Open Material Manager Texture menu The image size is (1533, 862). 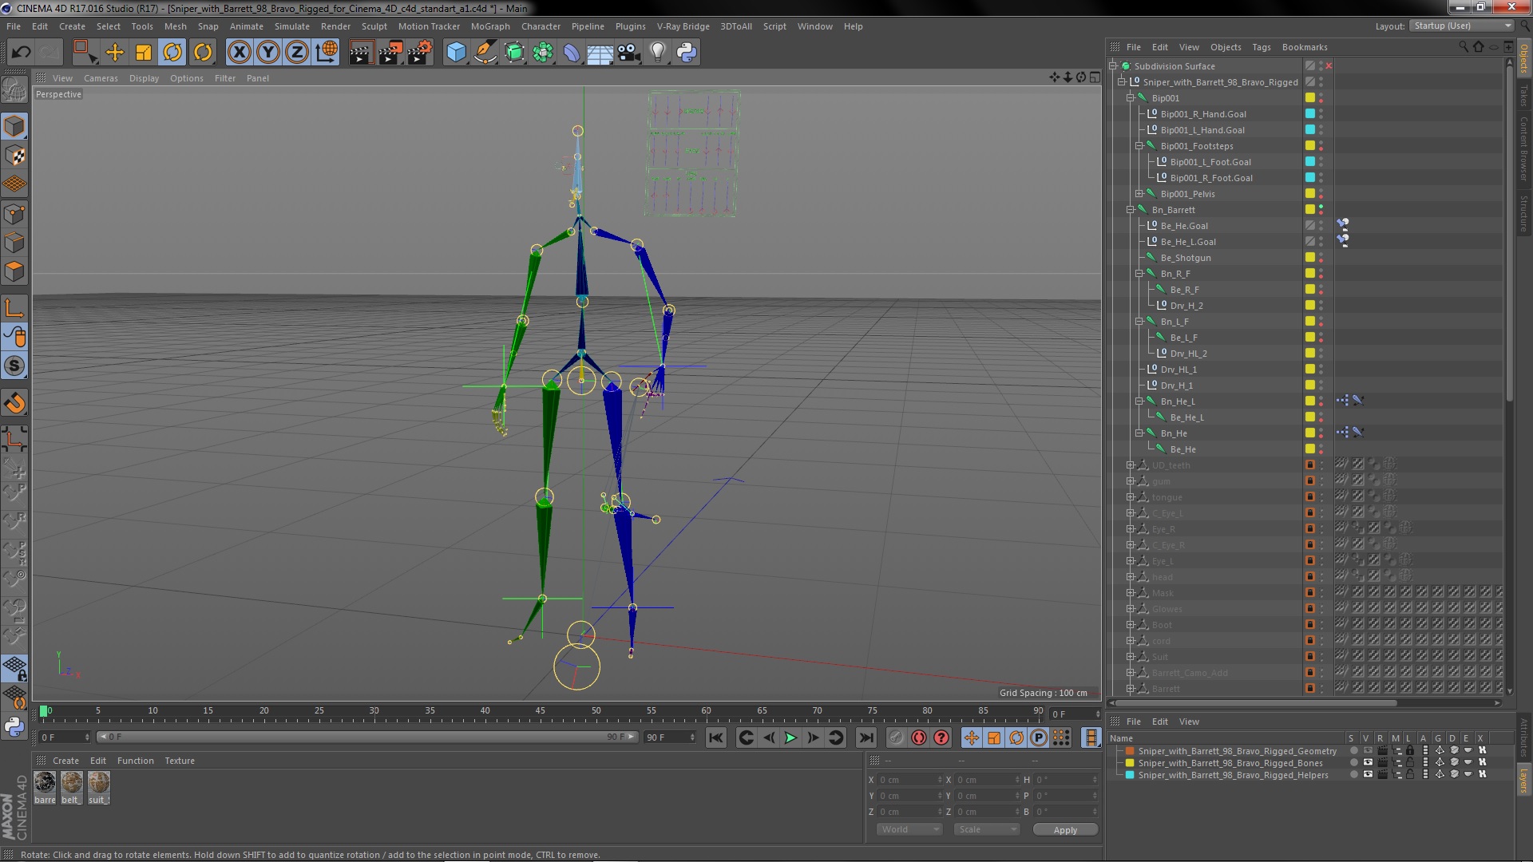click(180, 761)
